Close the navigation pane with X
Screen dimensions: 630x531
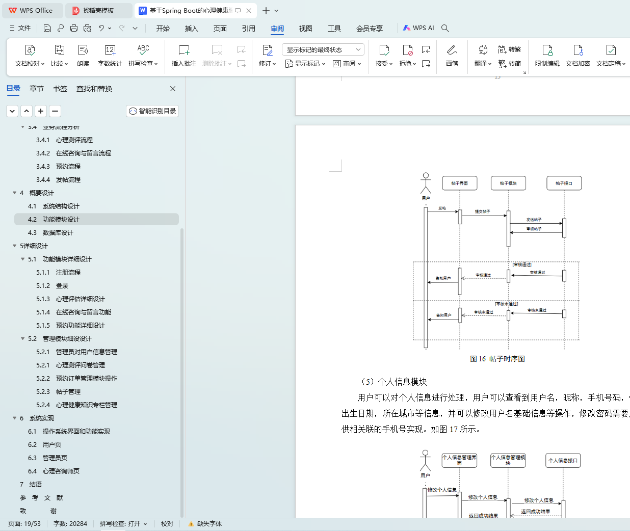[173, 89]
